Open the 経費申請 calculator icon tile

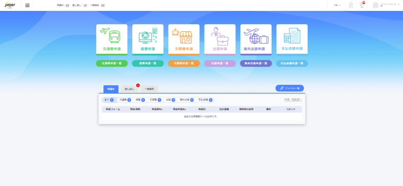click(148, 39)
